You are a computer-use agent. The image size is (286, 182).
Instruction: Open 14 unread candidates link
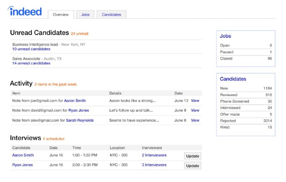coord(31,63)
